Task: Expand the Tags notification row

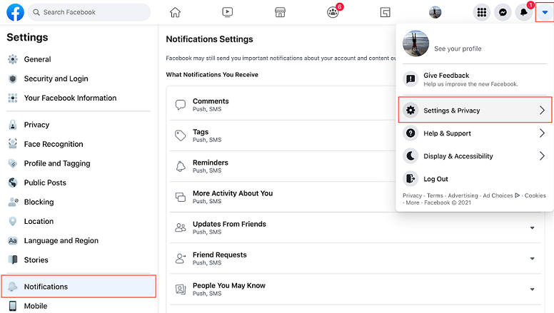Action: pyautogui.click(x=283, y=135)
